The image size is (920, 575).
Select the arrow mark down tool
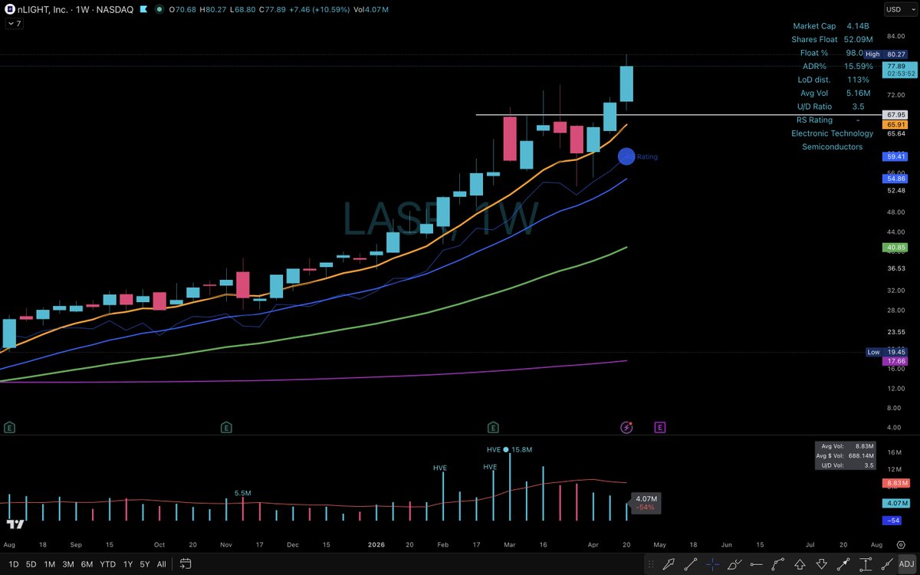822,564
